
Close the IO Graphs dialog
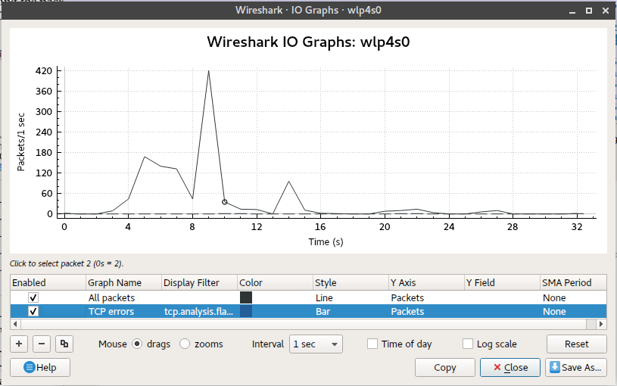509,367
